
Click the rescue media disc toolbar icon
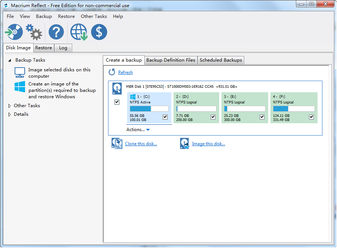(14, 32)
